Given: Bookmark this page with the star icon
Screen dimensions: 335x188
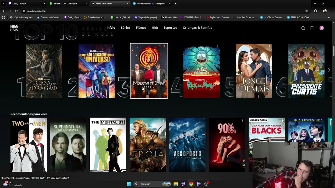Looking at the screenshot, I should pos(307,11).
